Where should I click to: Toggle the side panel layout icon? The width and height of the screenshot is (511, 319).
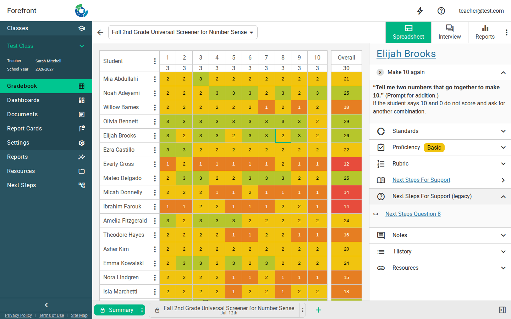click(502, 310)
